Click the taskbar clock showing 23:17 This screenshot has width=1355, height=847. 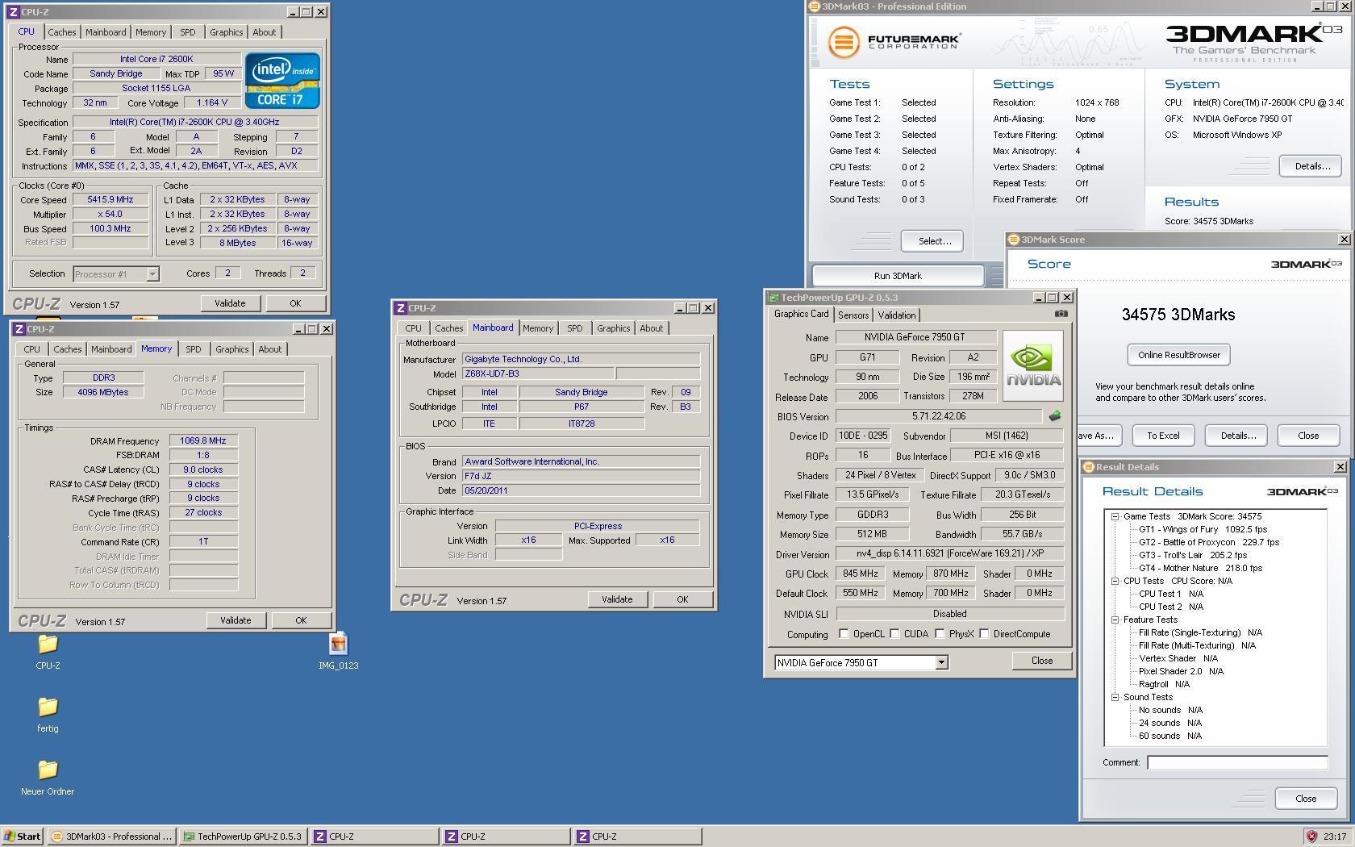tap(1334, 837)
